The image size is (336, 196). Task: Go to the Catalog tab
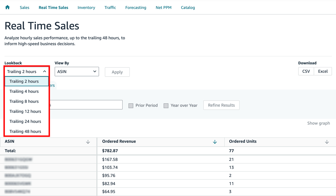coord(188,8)
